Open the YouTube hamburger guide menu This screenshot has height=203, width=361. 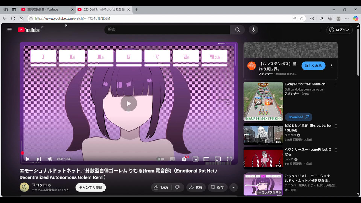pyautogui.click(x=9, y=30)
